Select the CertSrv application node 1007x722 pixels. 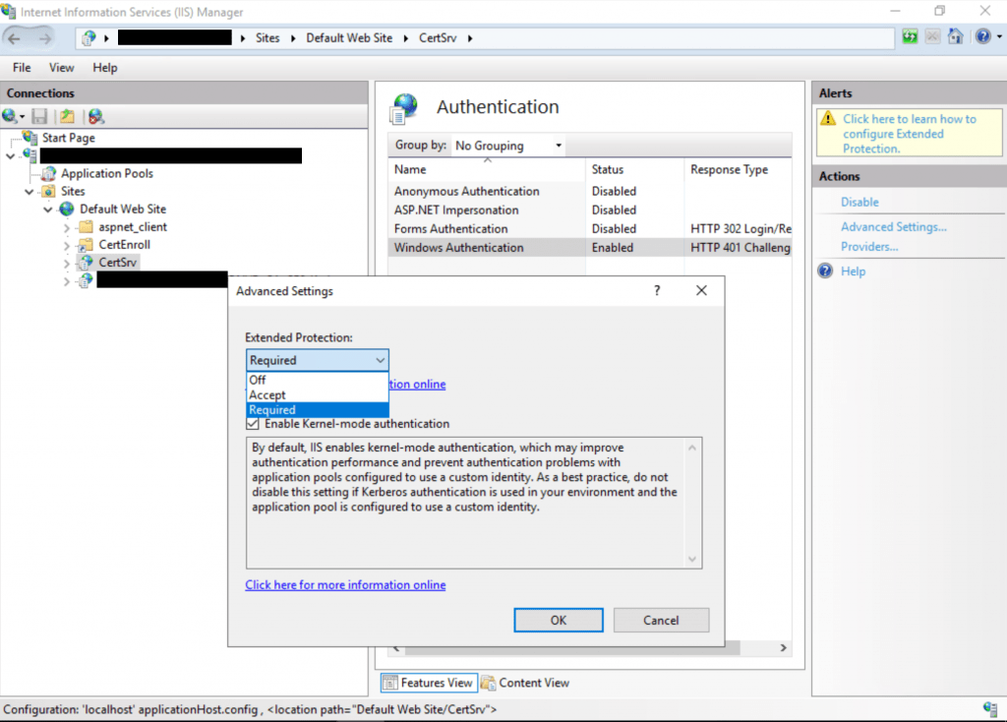[118, 262]
